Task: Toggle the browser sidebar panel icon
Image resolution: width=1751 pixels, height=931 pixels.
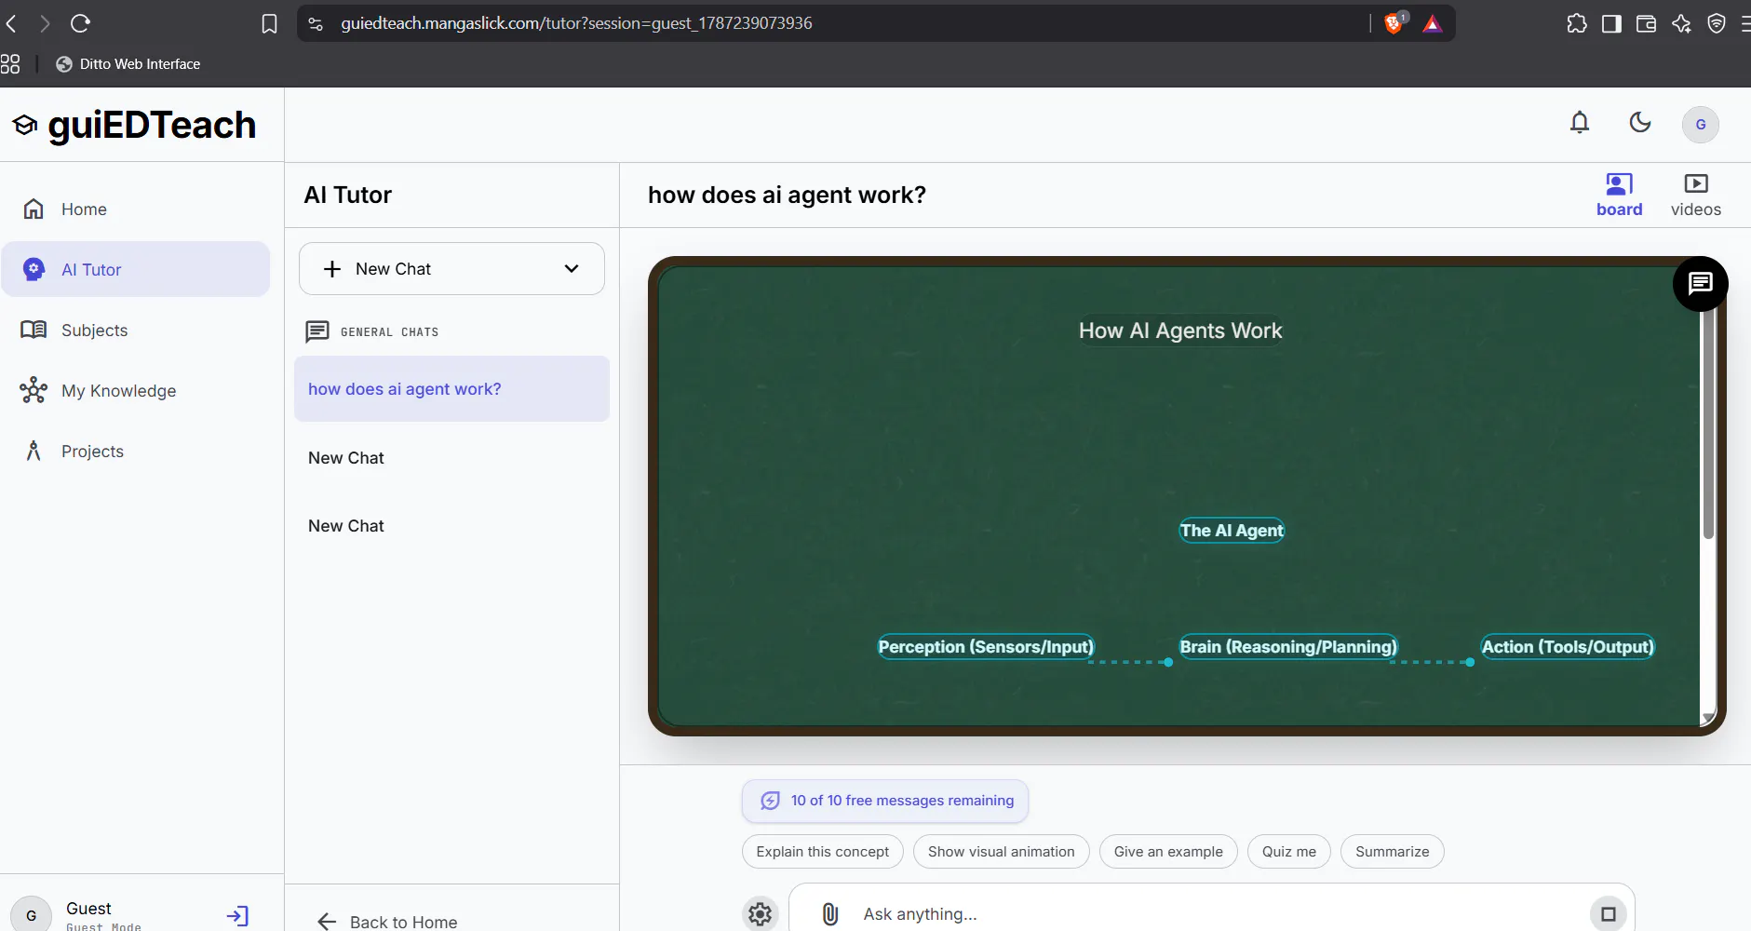Action: click(x=1611, y=23)
